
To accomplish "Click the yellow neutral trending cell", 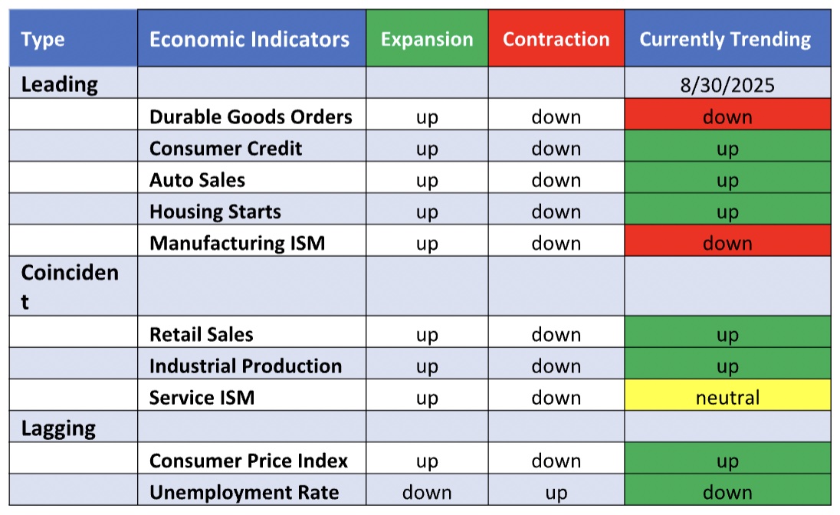I will 727,398.
